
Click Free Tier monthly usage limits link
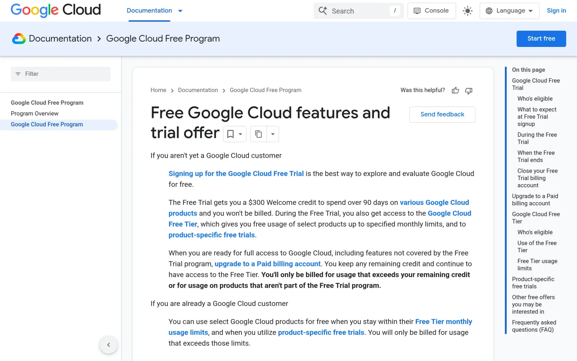320,327
